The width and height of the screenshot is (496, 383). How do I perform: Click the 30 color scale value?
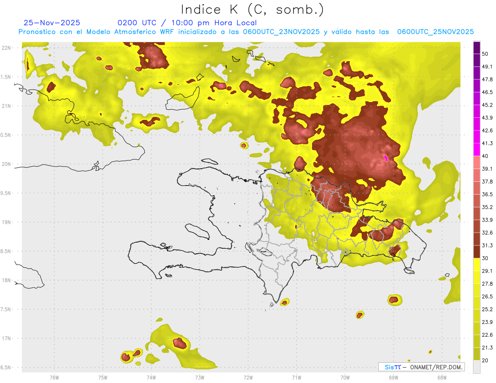[x=485, y=258]
